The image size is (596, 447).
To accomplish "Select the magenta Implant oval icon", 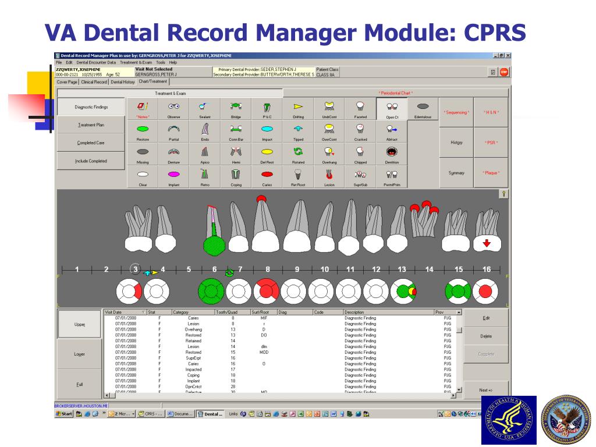I will coord(173,177).
